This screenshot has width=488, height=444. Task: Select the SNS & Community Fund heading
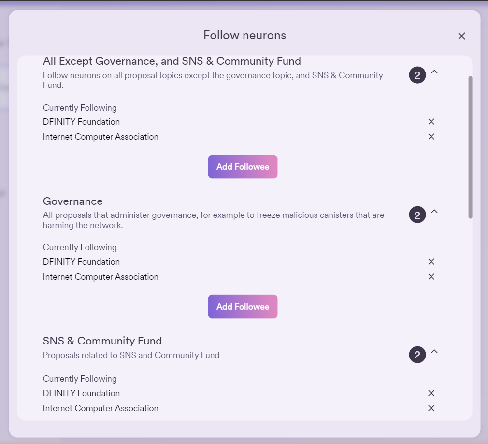(102, 341)
